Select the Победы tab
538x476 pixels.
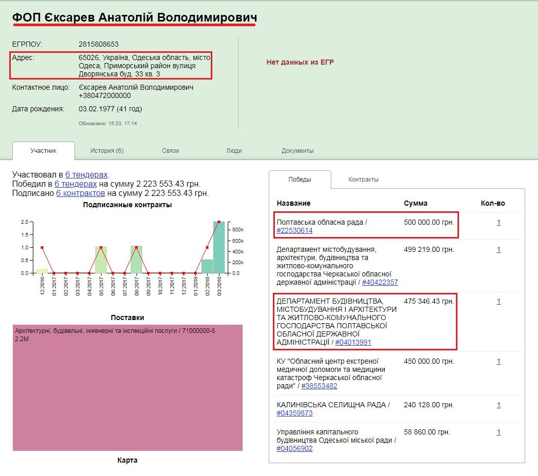(x=300, y=180)
